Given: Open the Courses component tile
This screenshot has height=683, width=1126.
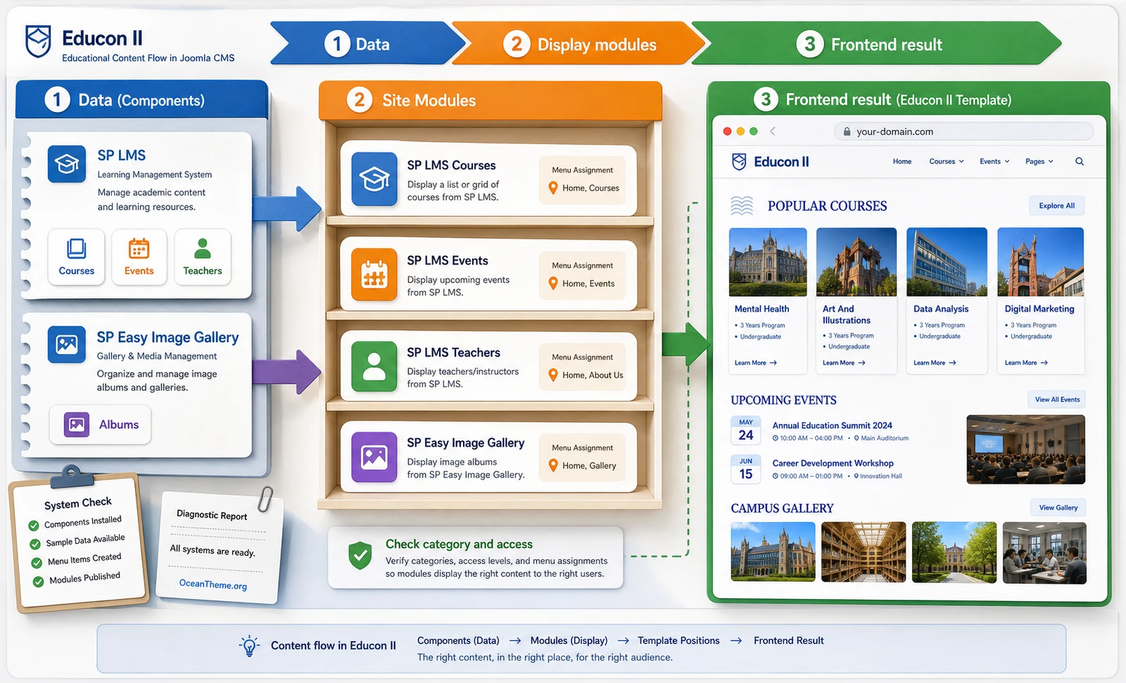Looking at the screenshot, I should (x=76, y=257).
